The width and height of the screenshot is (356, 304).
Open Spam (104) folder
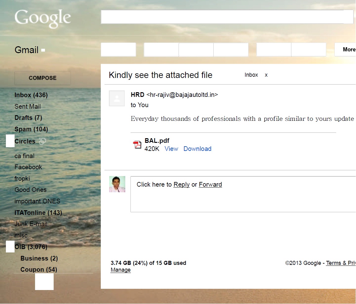(31, 129)
